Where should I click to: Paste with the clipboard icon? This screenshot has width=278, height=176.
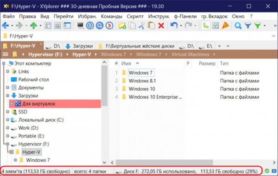(151, 25)
